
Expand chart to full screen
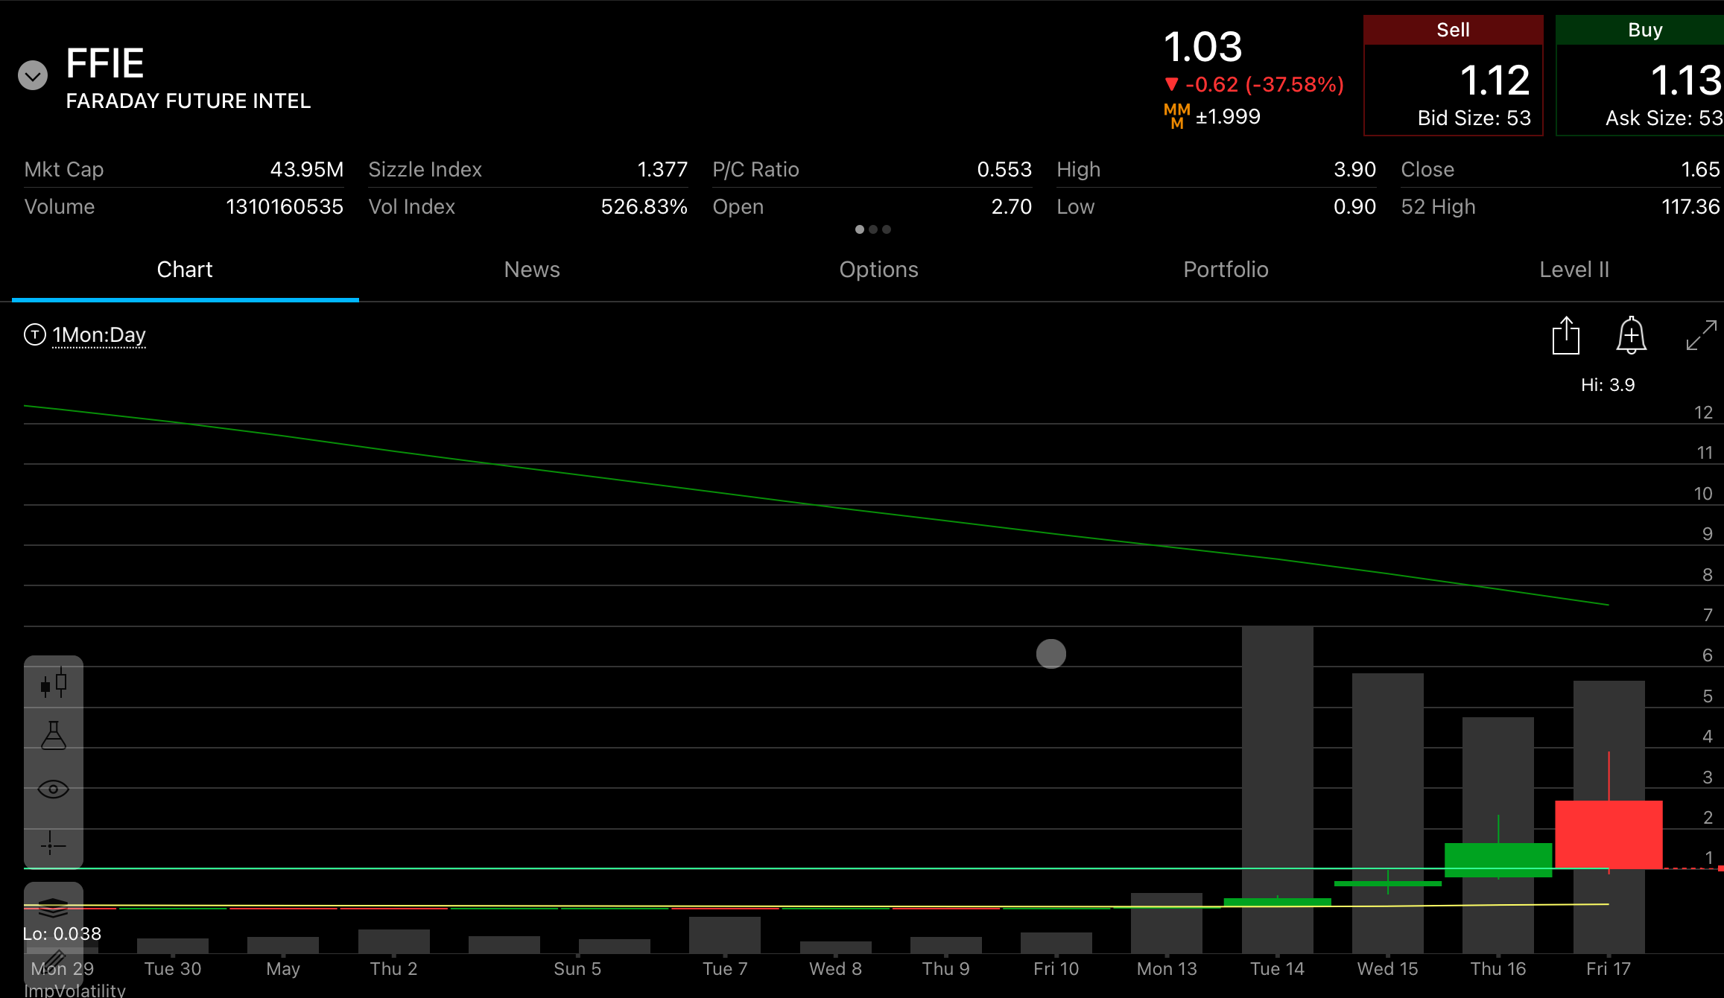[1702, 335]
